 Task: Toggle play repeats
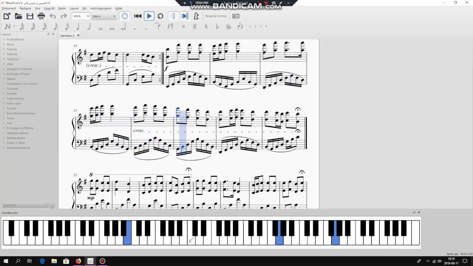point(172,16)
